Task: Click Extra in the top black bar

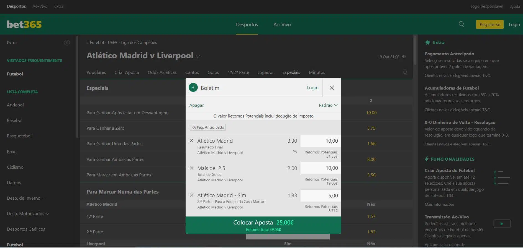Action: point(59,6)
